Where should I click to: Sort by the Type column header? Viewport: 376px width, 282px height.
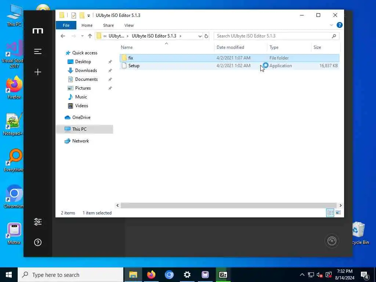coord(289,47)
